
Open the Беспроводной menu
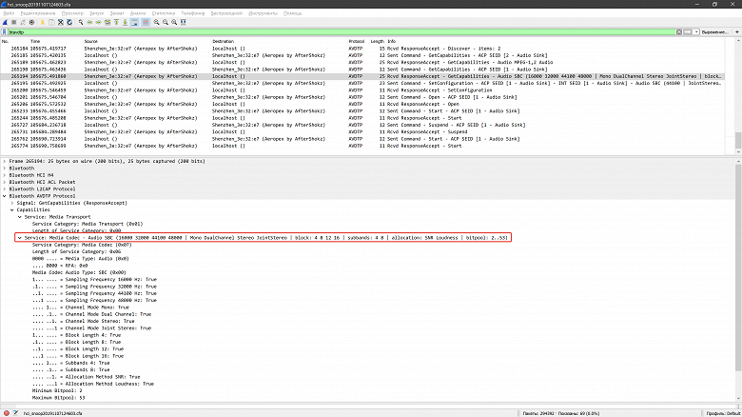[226, 13]
